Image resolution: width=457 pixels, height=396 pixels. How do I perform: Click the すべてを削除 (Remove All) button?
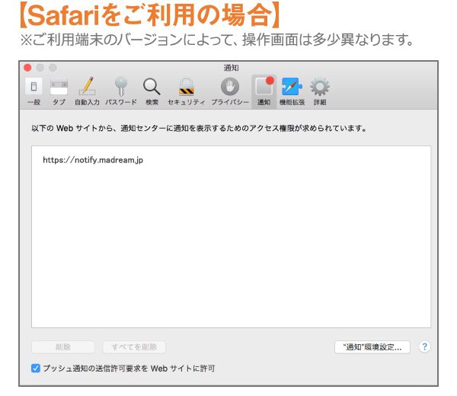pyautogui.click(x=134, y=347)
